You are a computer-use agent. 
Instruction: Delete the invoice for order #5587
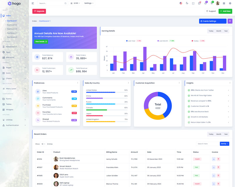pyautogui.click(x=219, y=167)
